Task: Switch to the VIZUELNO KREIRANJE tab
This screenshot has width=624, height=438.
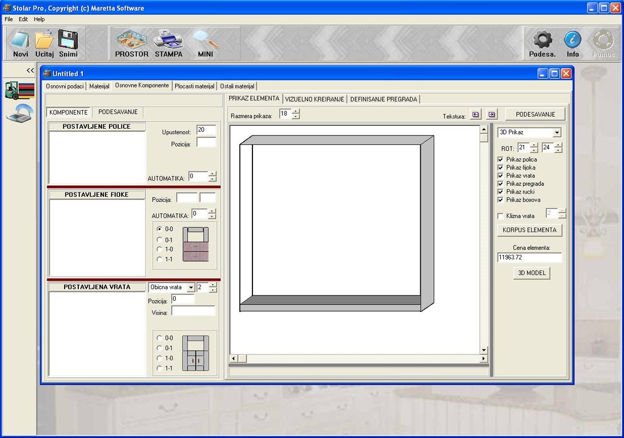Action: click(314, 99)
